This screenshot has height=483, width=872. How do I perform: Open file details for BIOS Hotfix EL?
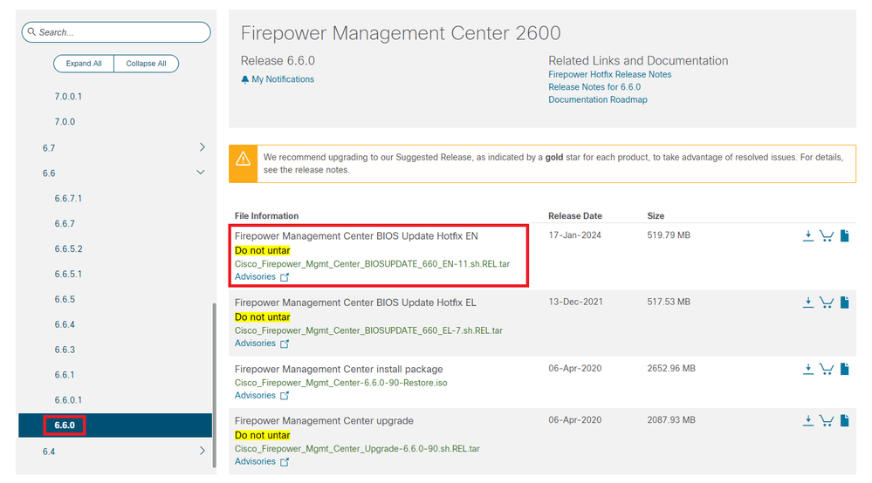coord(845,303)
